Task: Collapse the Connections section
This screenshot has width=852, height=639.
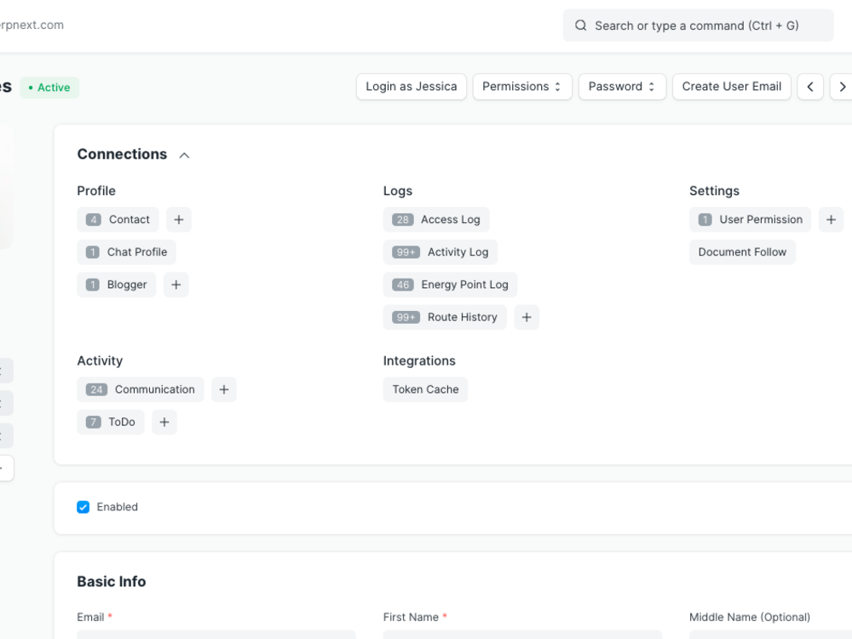Action: click(184, 154)
